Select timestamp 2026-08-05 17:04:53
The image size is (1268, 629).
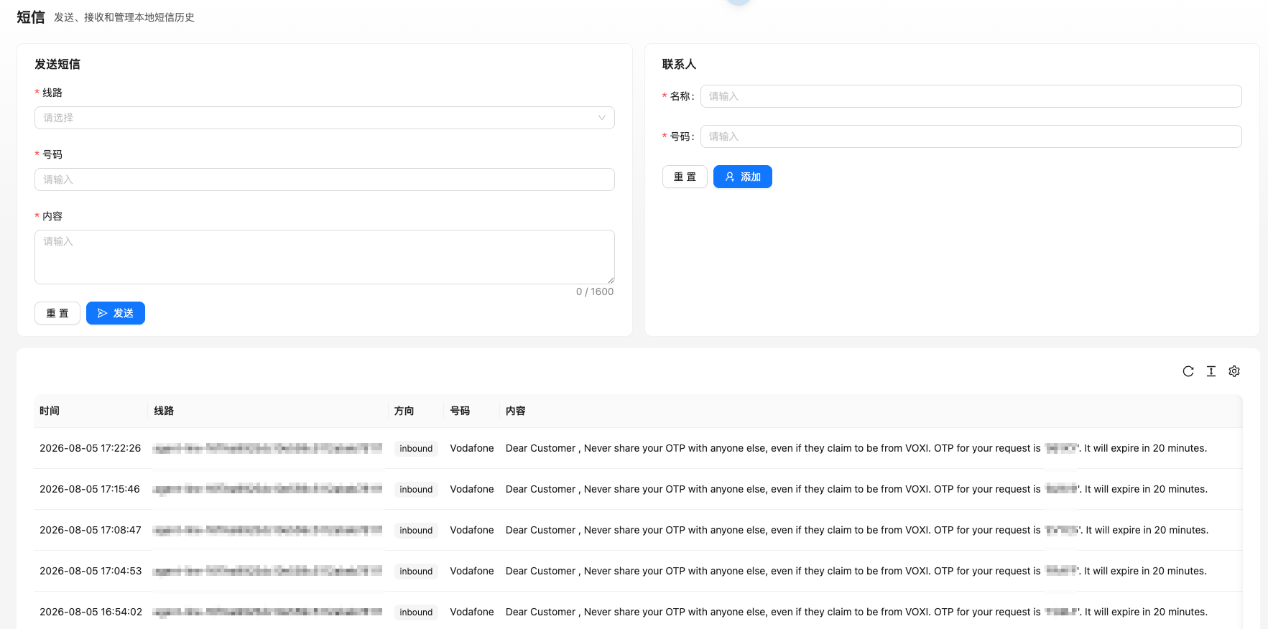pos(91,571)
